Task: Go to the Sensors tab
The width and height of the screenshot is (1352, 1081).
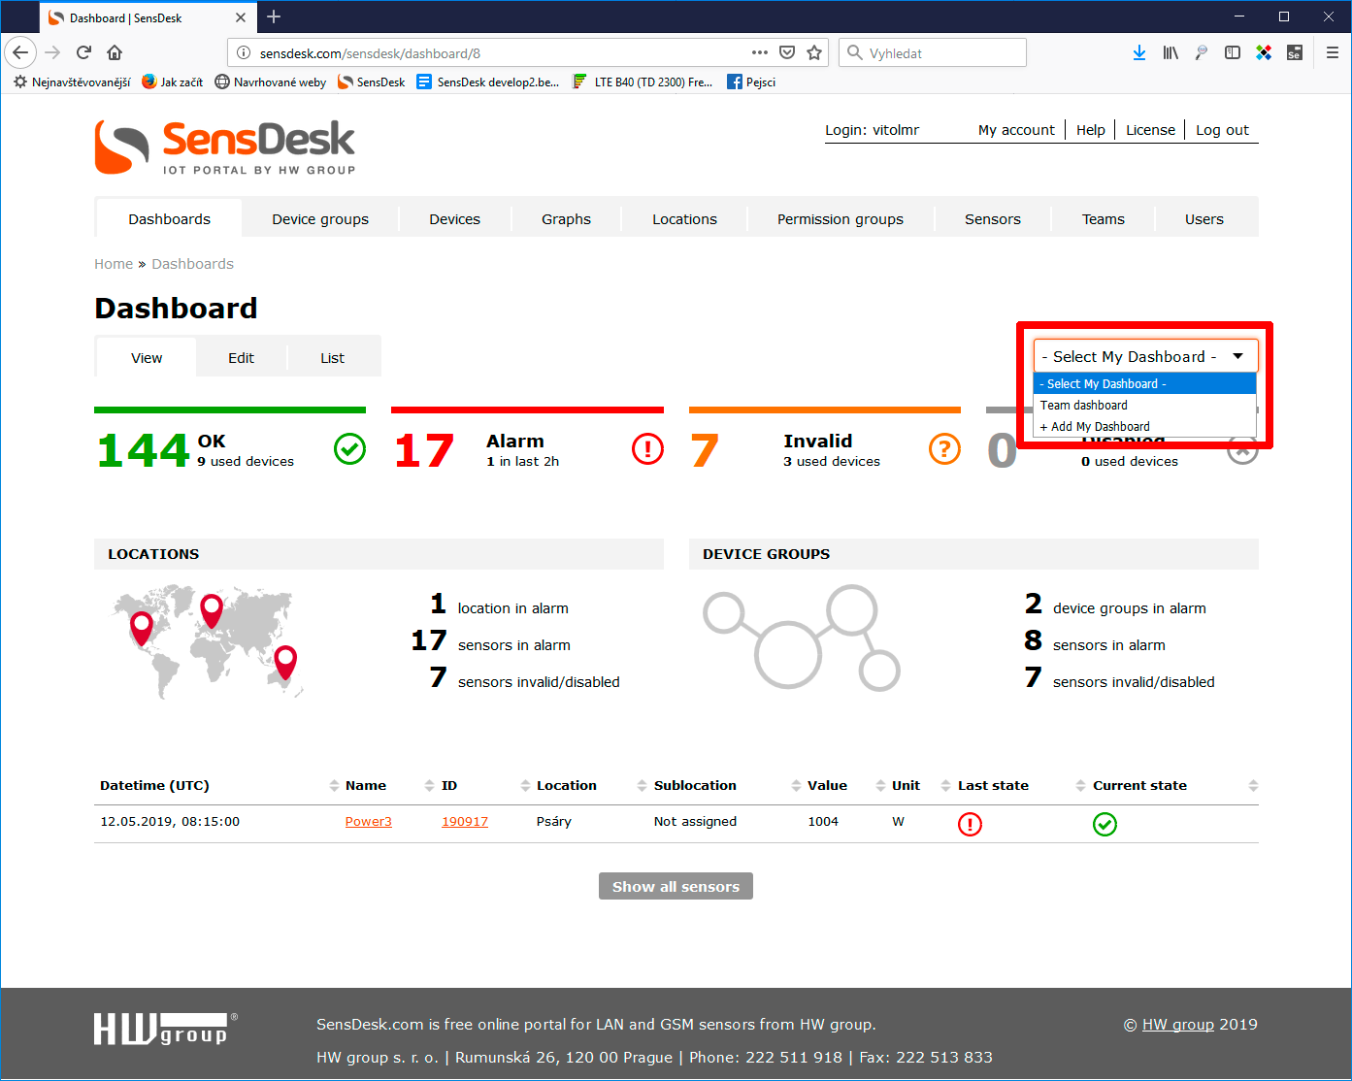Action: click(992, 218)
